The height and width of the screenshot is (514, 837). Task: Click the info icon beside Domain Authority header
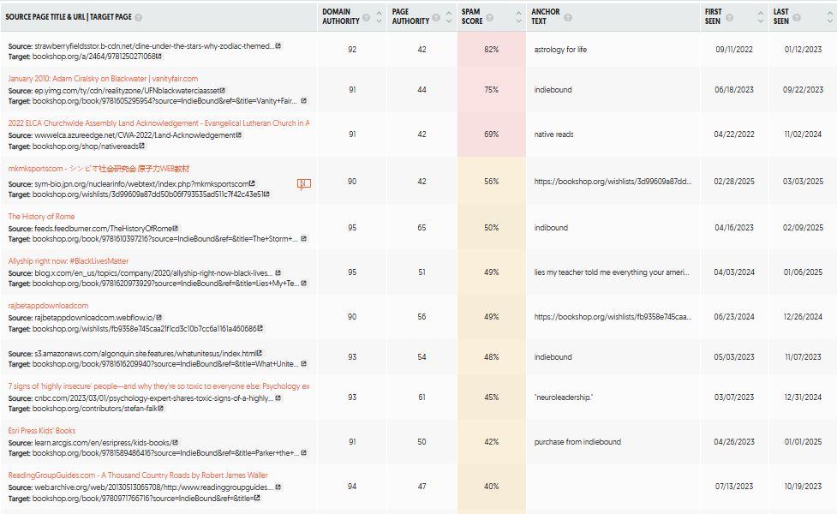(x=366, y=18)
